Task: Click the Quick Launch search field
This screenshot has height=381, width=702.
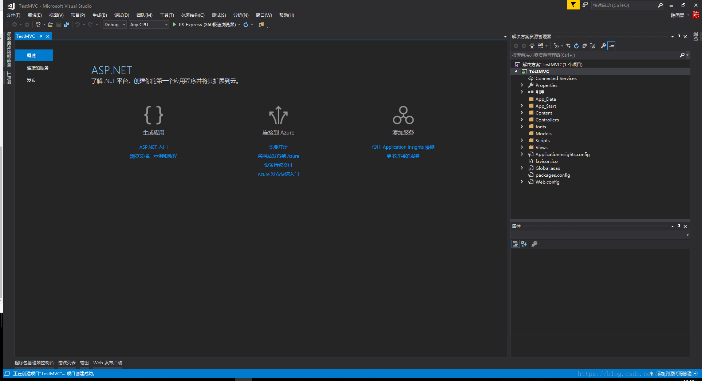Action: pos(624,5)
